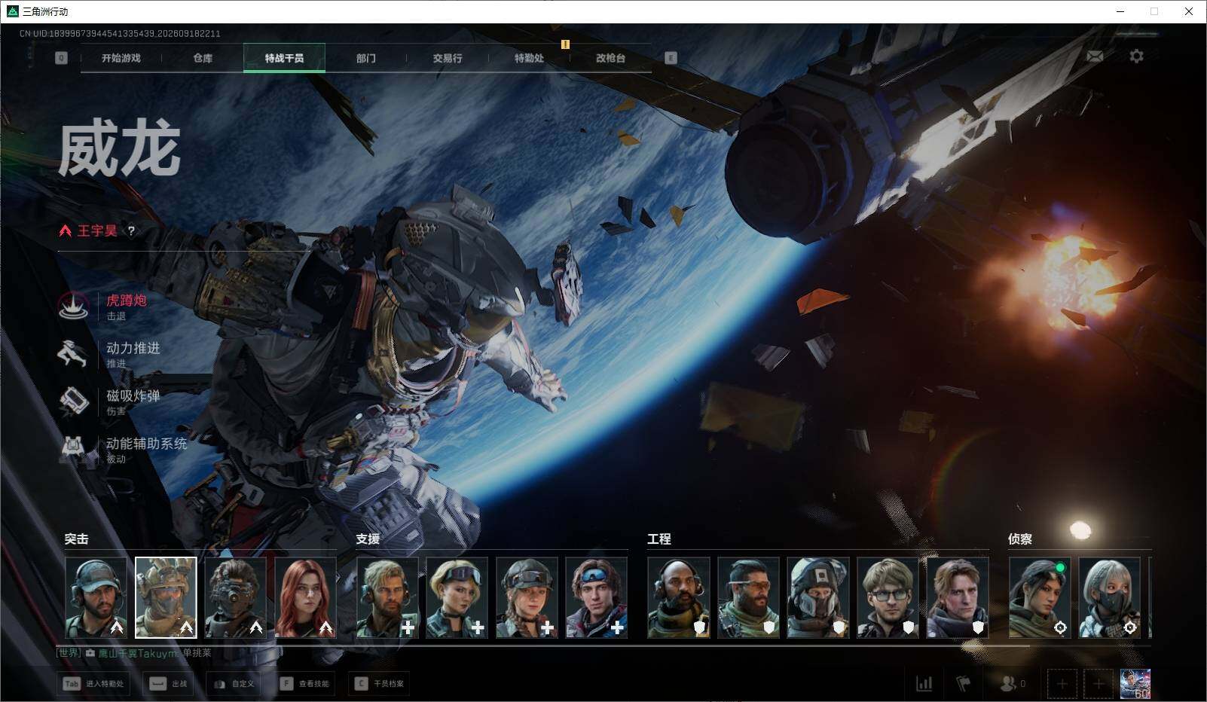Open the statistics bar-chart icon
The image size is (1207, 702).
[924, 684]
